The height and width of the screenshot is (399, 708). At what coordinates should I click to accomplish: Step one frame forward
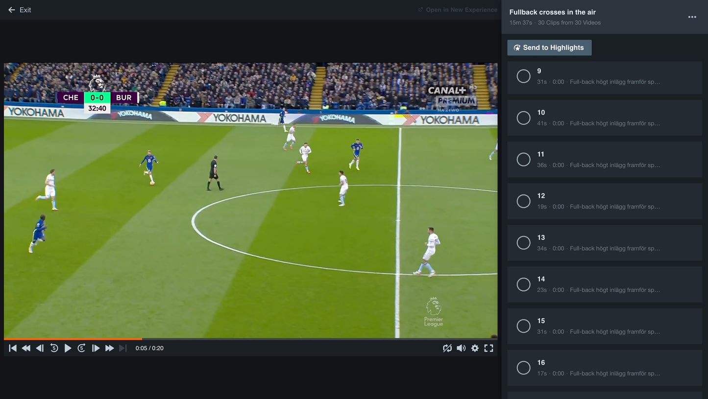(96, 348)
